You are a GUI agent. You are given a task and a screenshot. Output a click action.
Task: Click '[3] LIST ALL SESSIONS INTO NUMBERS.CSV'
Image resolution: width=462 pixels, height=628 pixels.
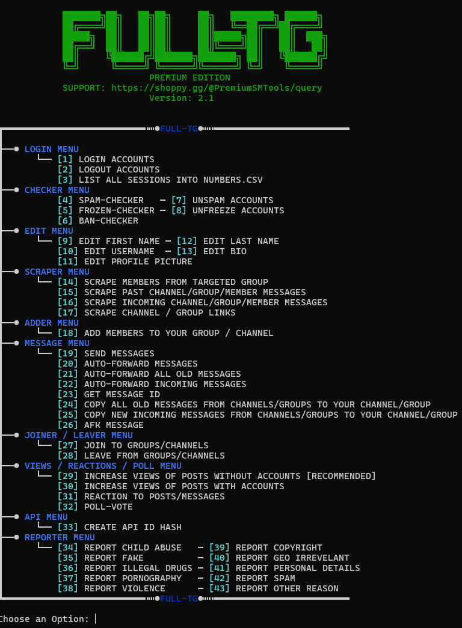pyautogui.click(x=160, y=180)
